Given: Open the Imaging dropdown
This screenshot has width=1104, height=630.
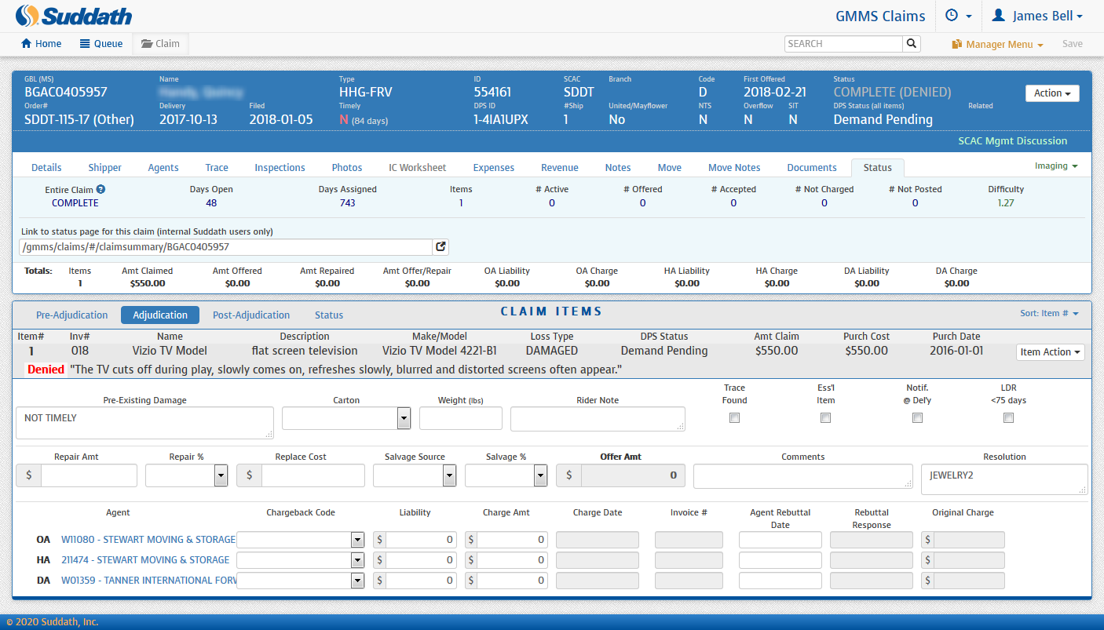Looking at the screenshot, I should click(x=1055, y=166).
